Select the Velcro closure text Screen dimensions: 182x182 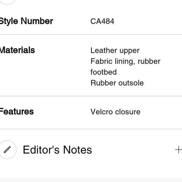(115, 112)
